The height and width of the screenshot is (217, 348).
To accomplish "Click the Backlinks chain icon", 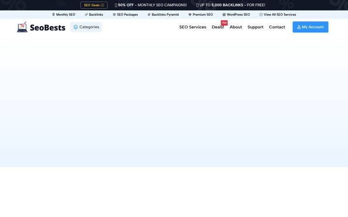I will pos(87,14).
